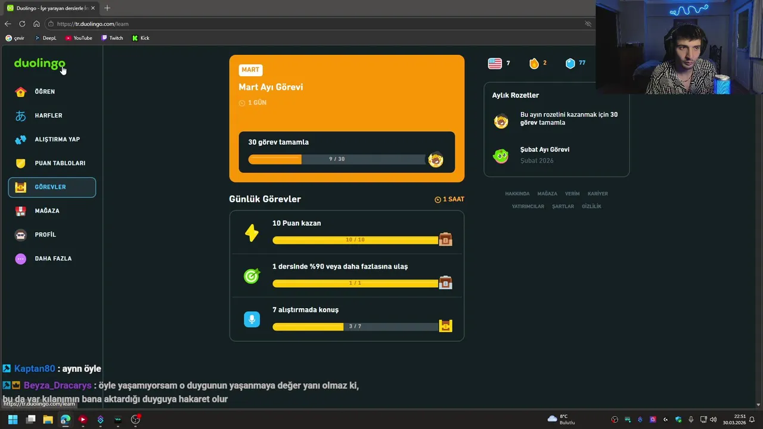This screenshot has width=763, height=429.
Task: Open ÖĞREN in the sidebar menu
Action: tap(52, 92)
